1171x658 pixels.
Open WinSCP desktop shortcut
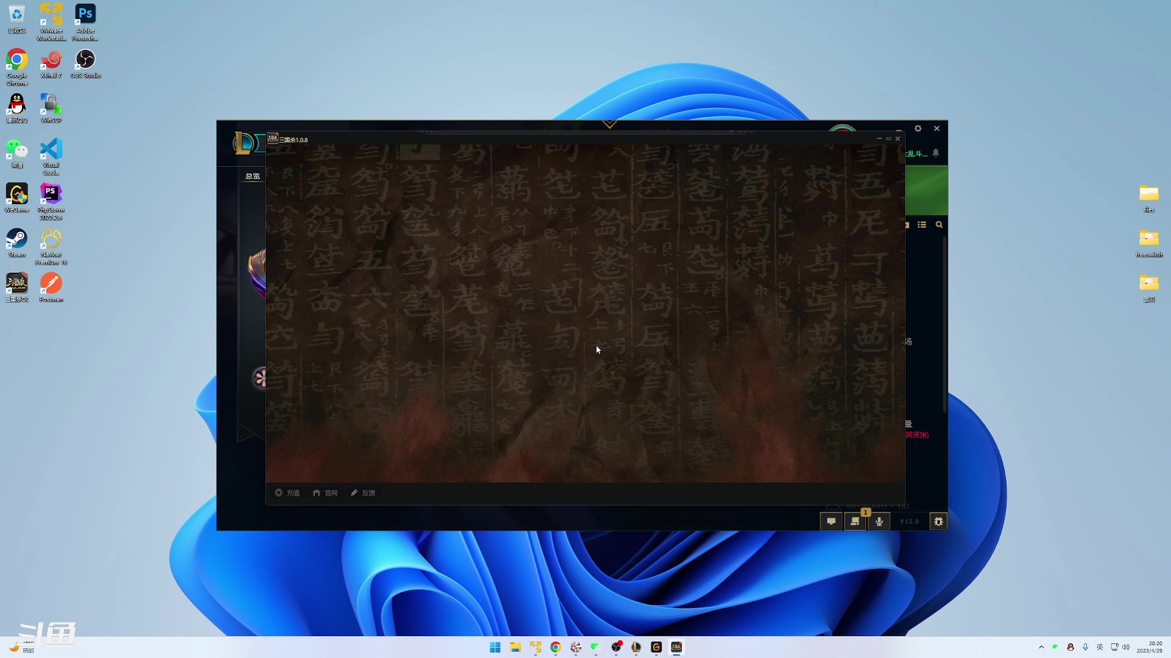(x=51, y=108)
